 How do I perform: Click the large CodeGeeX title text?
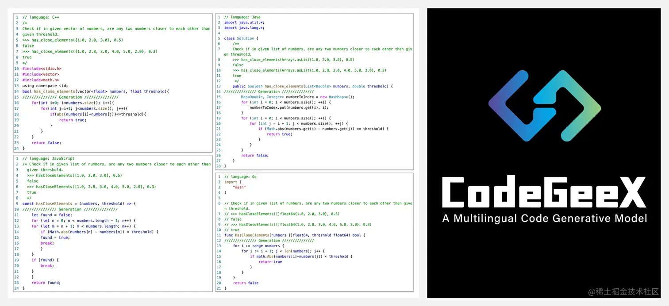pyautogui.click(x=544, y=192)
